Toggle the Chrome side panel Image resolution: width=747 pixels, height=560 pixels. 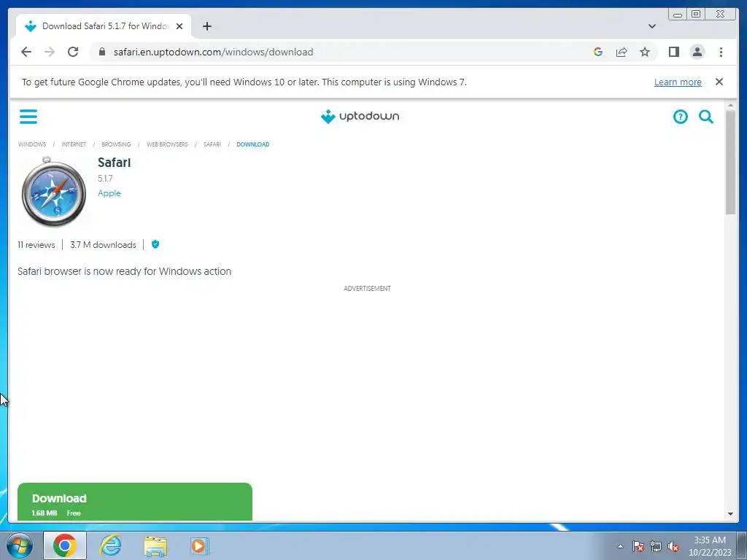click(673, 52)
